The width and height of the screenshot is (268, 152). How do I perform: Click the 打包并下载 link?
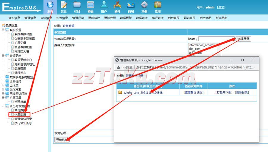coord(224,93)
